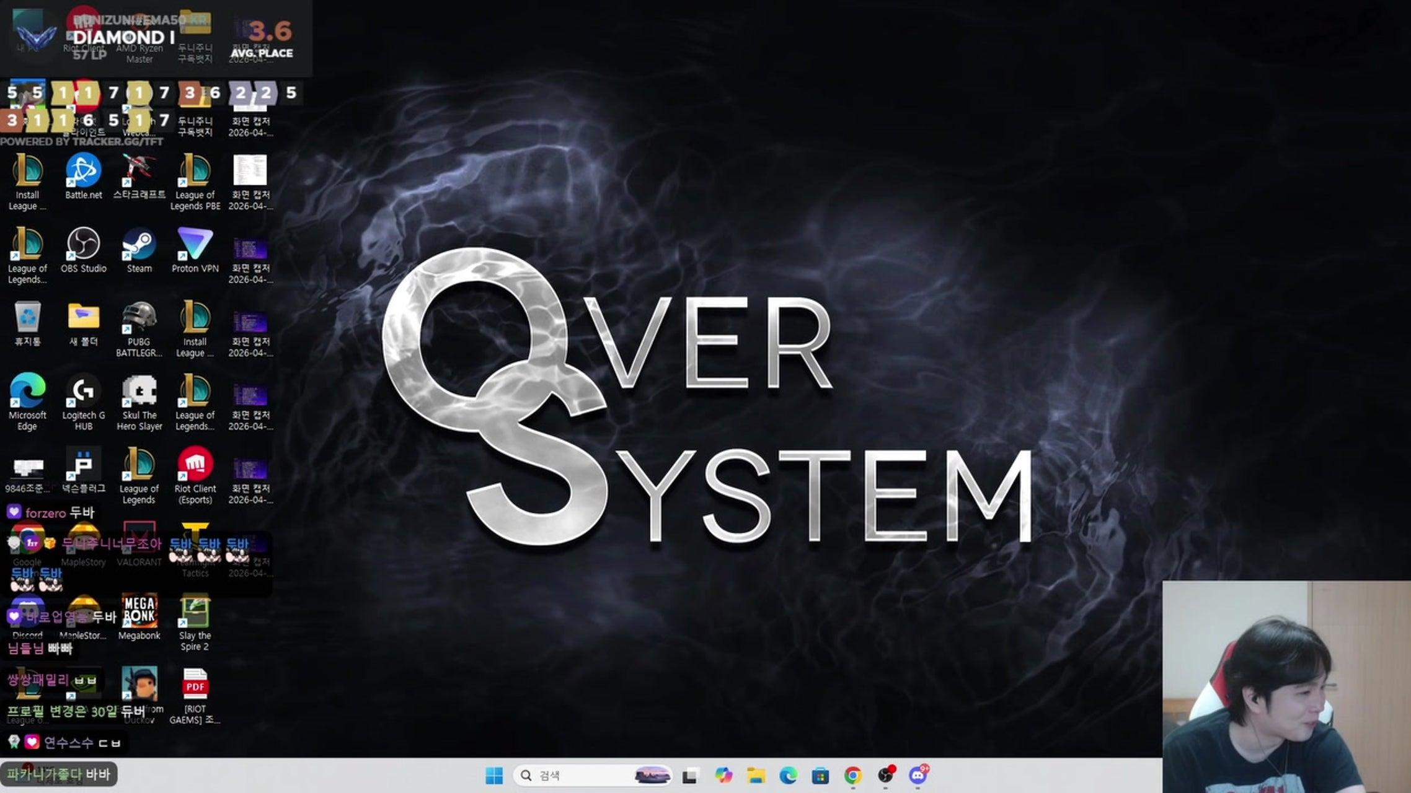The height and width of the screenshot is (793, 1411).
Task: Open the Slay the Spire 2 shortcut
Action: coord(195,612)
